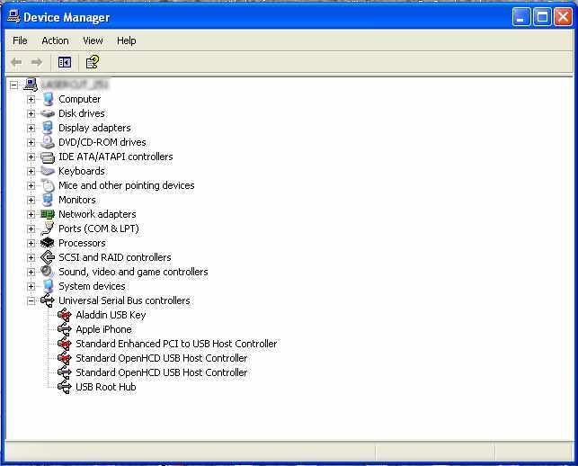Select the Network adapters label
Screen dimensions: 578x466
(x=97, y=214)
